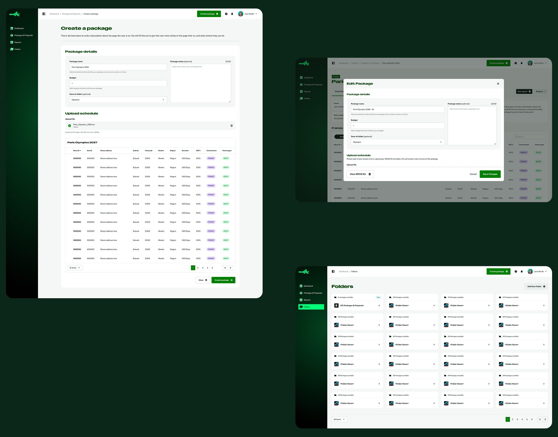Close the Edit Package dialog
The image size is (558, 437).
(x=498, y=84)
